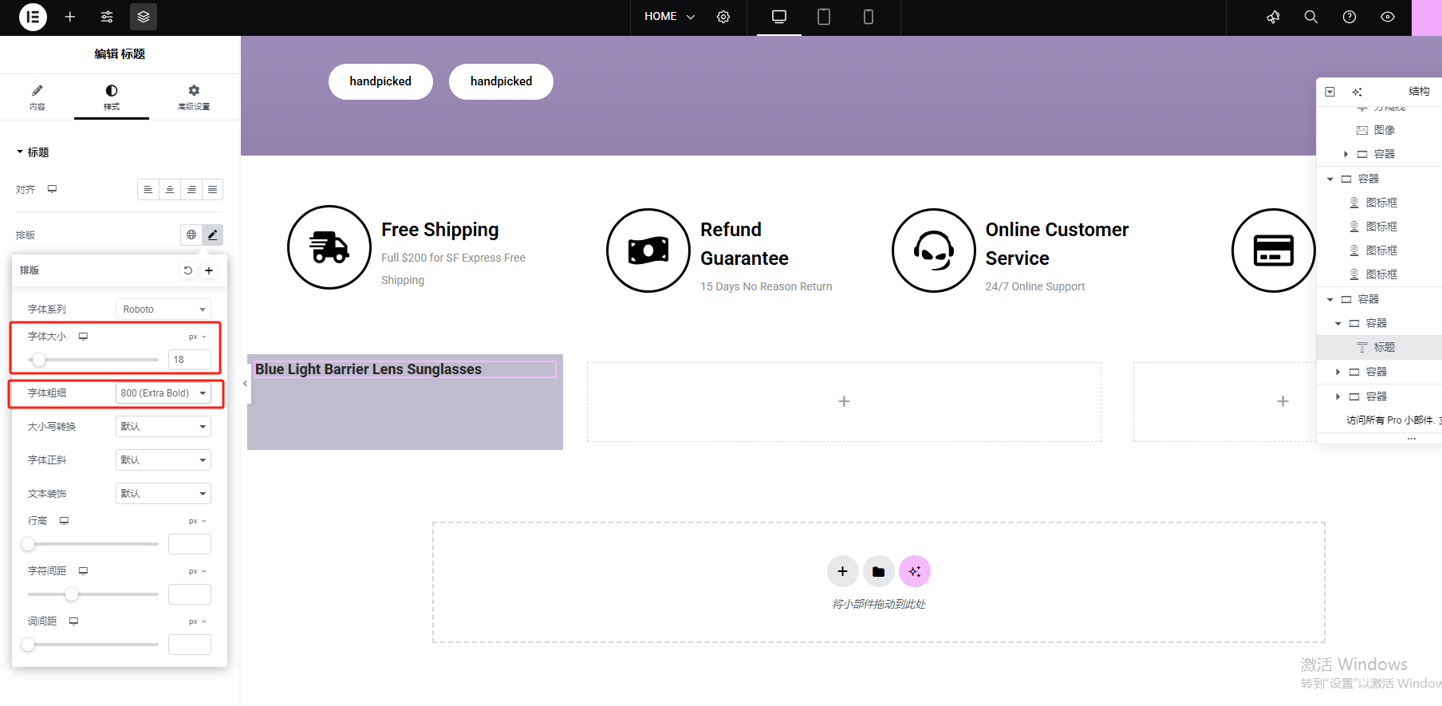1442x706 pixels.
Task: Open the 内容 content tab
Action: 37,97
